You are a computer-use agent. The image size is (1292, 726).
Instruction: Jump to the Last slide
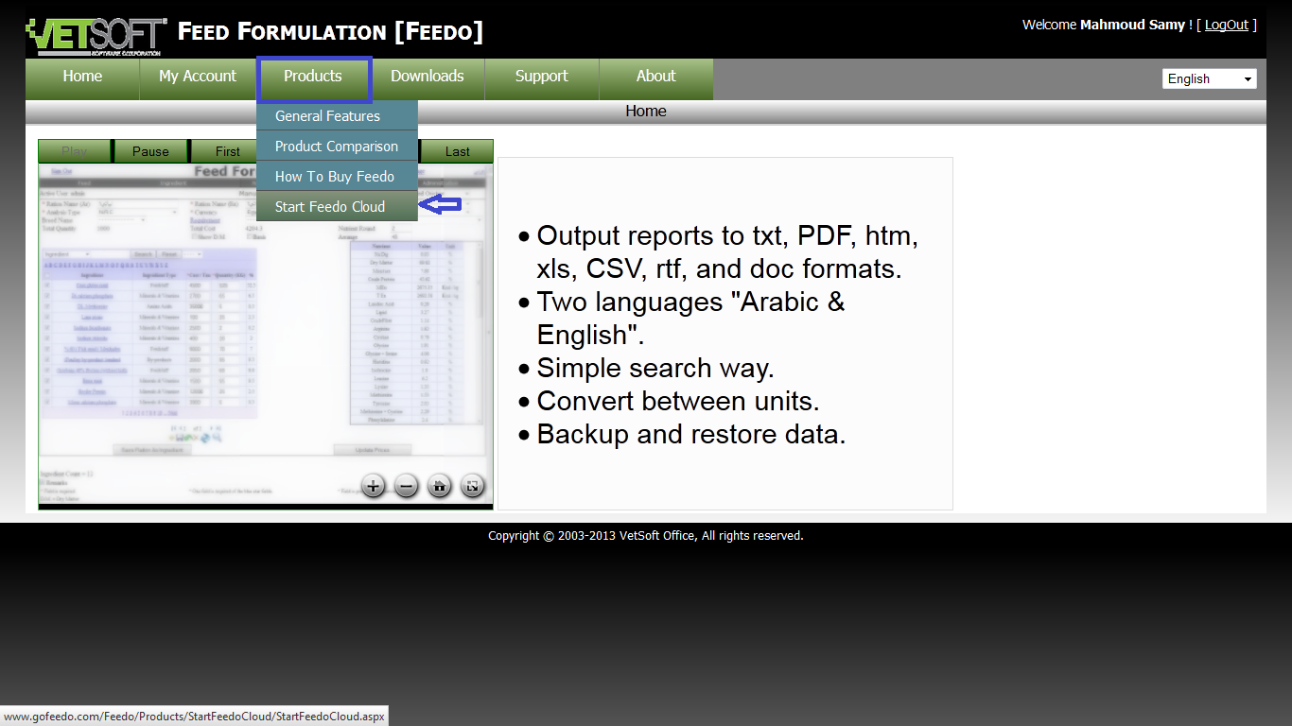tap(457, 151)
